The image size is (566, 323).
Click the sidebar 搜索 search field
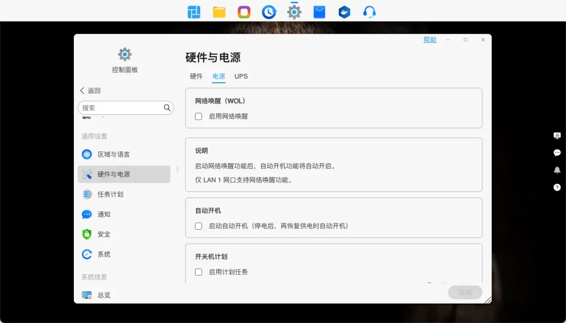coord(122,107)
